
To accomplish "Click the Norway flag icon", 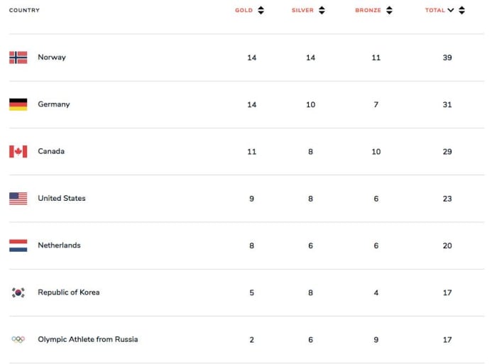I will click(18, 57).
